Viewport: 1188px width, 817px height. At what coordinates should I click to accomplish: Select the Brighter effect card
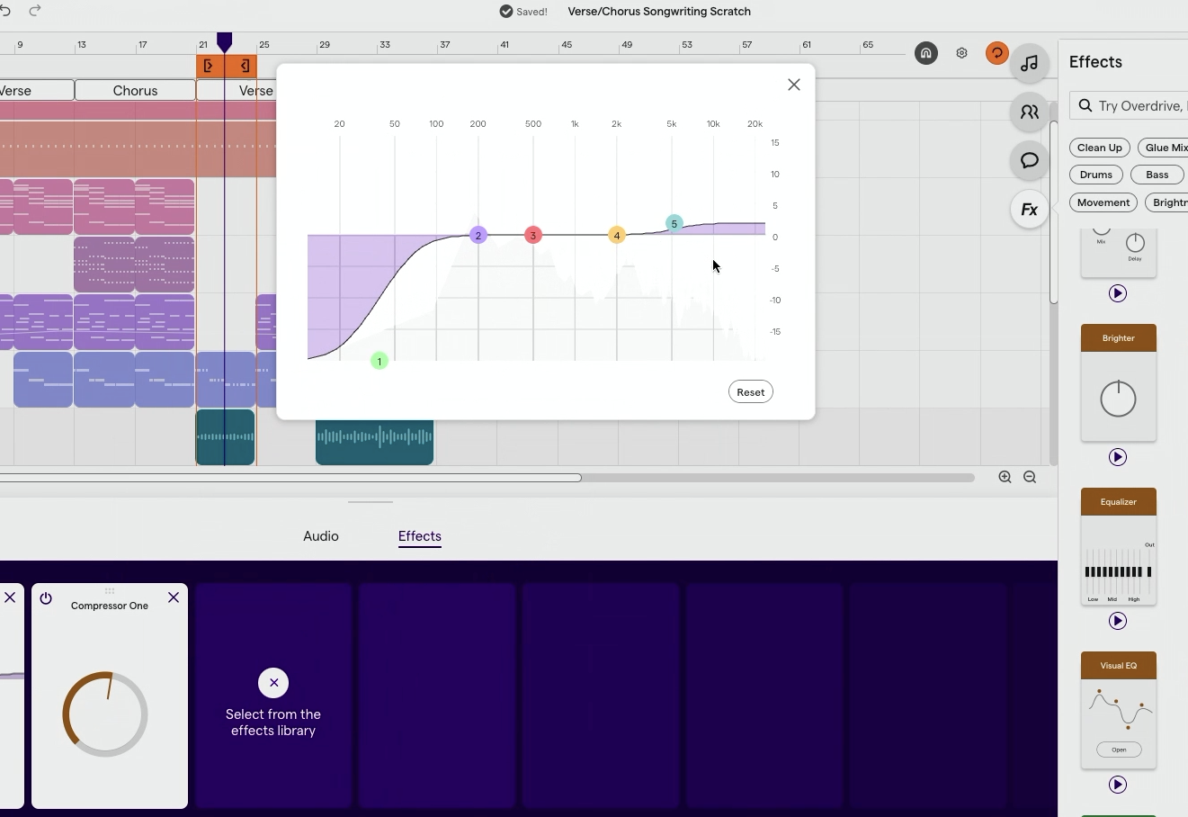(x=1119, y=383)
